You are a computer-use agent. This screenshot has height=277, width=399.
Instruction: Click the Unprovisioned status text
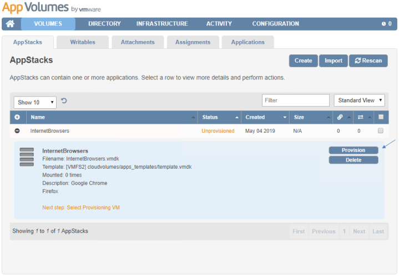218,131
